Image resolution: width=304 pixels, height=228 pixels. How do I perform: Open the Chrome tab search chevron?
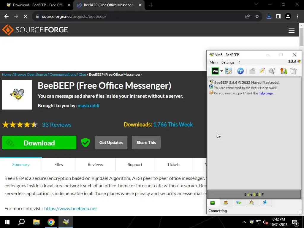(256, 4)
